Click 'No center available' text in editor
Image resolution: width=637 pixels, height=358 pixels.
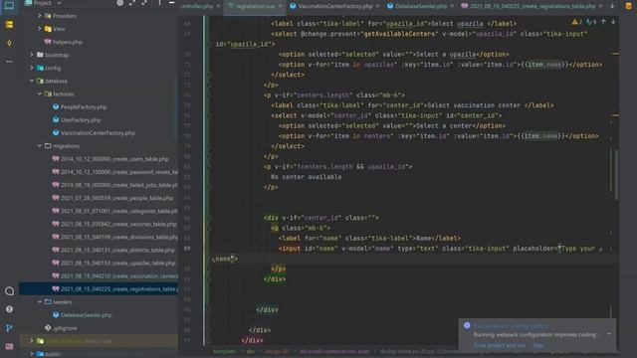(x=306, y=177)
